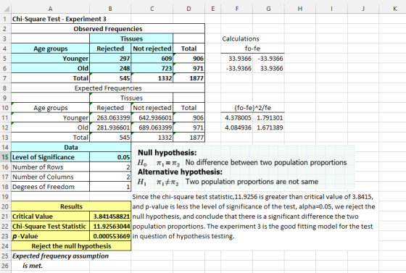Click the blue 'Tissues' cell in row 3
Image resolution: width=406 pixels, height=273 pixels.
(x=131, y=39)
